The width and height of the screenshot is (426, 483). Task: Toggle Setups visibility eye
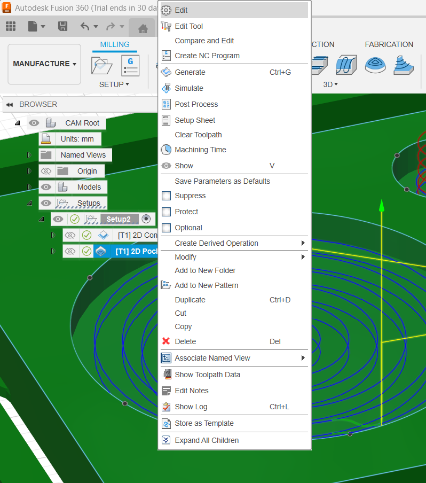46,203
